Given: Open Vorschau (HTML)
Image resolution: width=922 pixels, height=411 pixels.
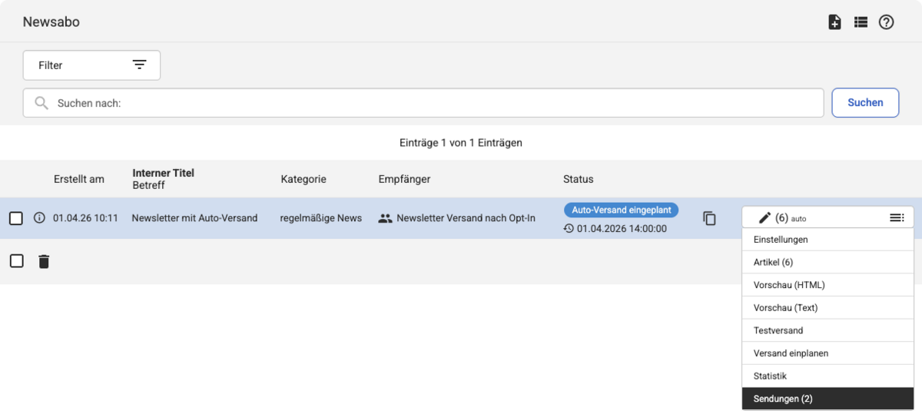Looking at the screenshot, I should (x=827, y=285).
